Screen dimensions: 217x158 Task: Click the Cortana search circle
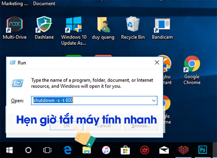(x=28, y=150)
